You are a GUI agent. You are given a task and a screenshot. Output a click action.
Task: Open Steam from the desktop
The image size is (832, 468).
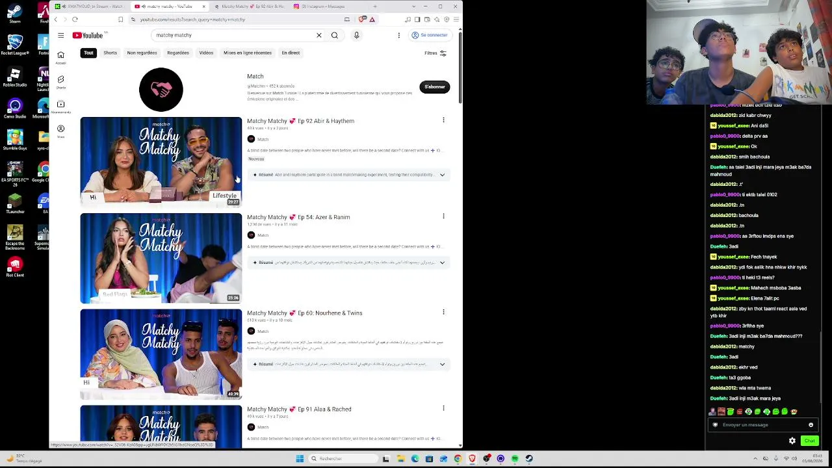(14, 13)
